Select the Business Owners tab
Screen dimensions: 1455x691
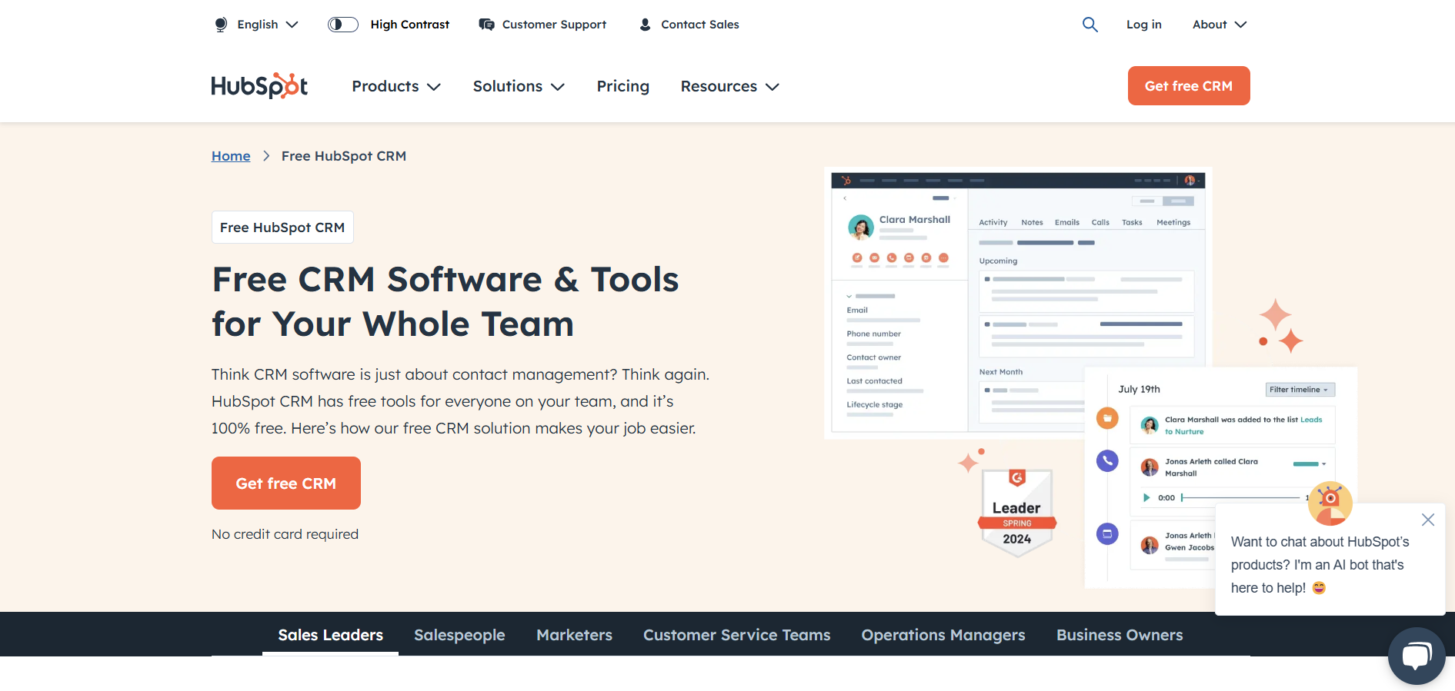[x=1120, y=635]
